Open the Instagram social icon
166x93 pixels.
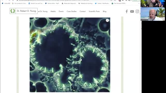click(x=137, y=11)
